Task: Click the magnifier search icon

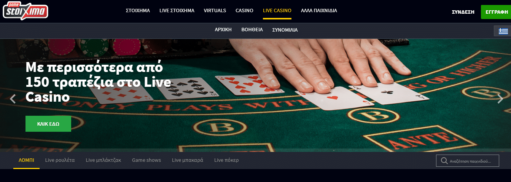Action: (444, 161)
